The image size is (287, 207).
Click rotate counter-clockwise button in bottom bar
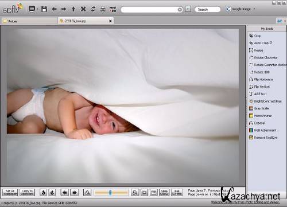click(x=43, y=192)
